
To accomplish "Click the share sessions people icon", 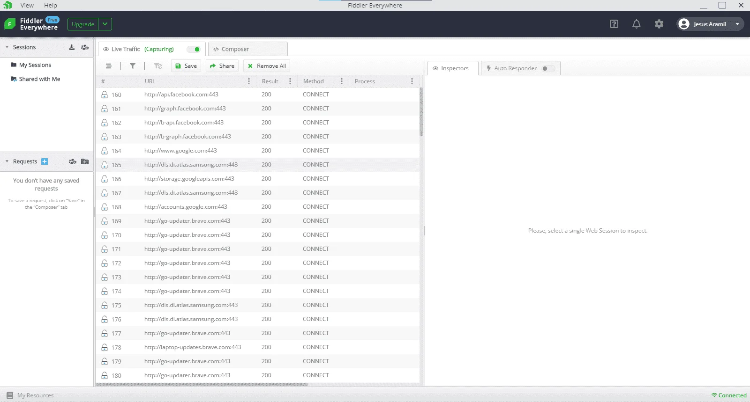I will pos(85,47).
